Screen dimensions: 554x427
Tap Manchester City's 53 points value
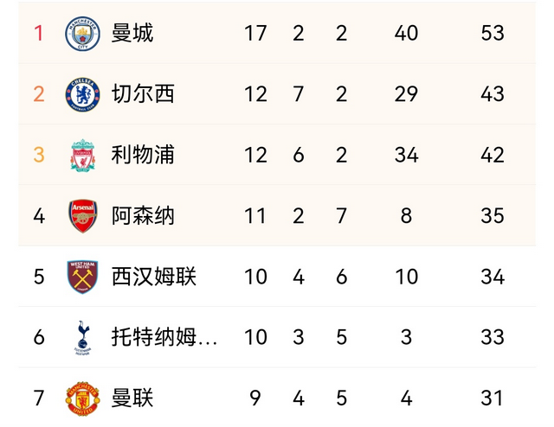click(493, 33)
